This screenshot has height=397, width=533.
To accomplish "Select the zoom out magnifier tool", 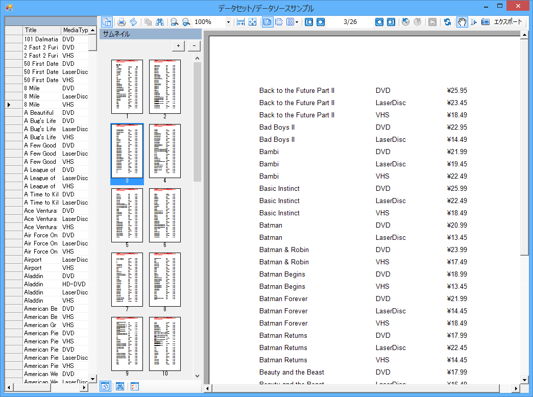I will tap(174, 22).
